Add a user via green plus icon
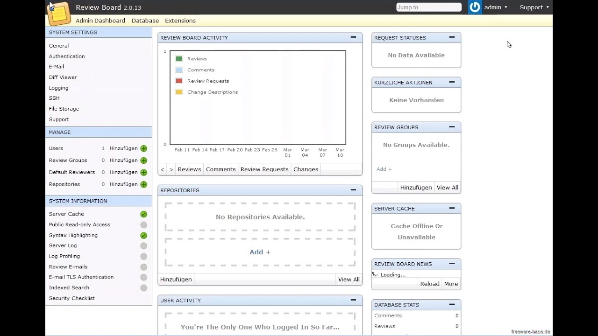 143,148
